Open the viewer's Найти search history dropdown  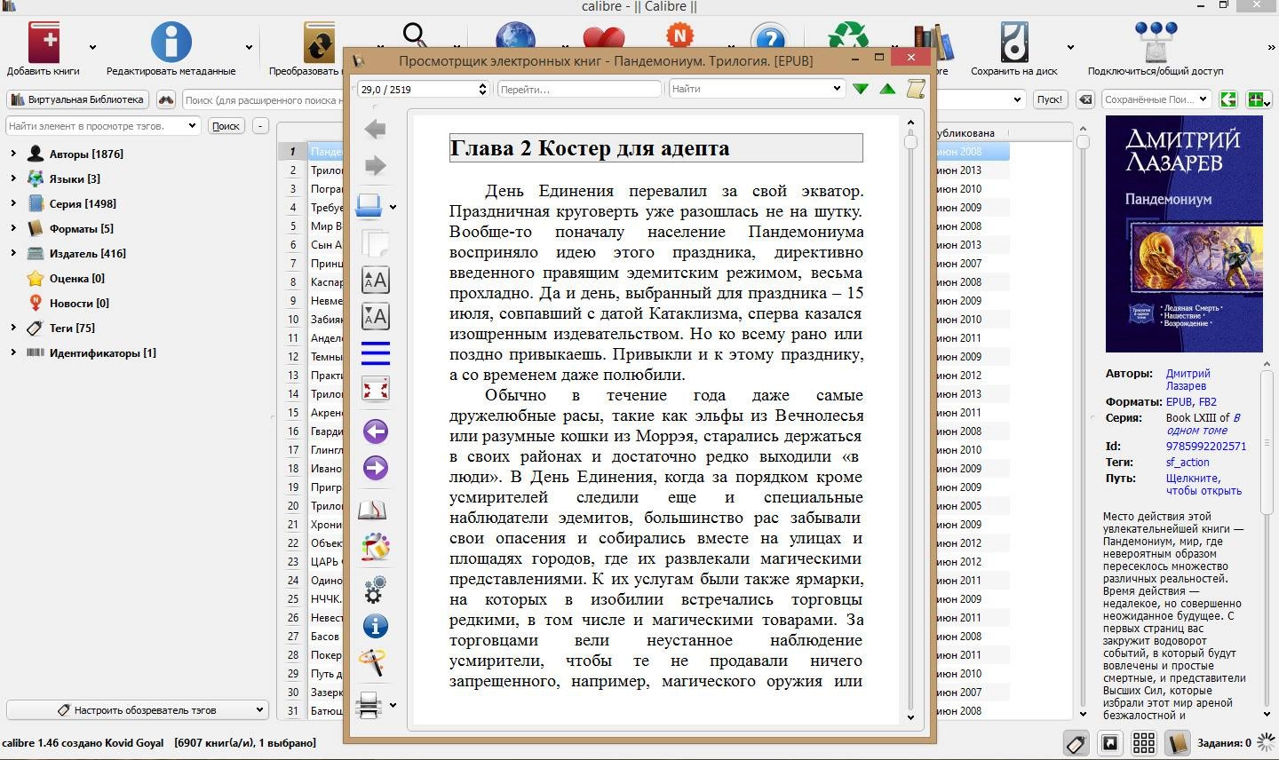836,89
